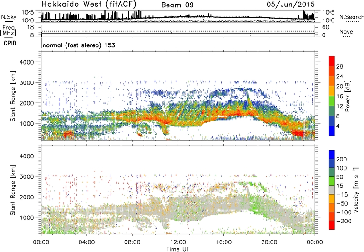The image size is (364, 252).
Task: Click the velocity panel 'Slant Range [km]' label
Action: click(x=13, y=190)
